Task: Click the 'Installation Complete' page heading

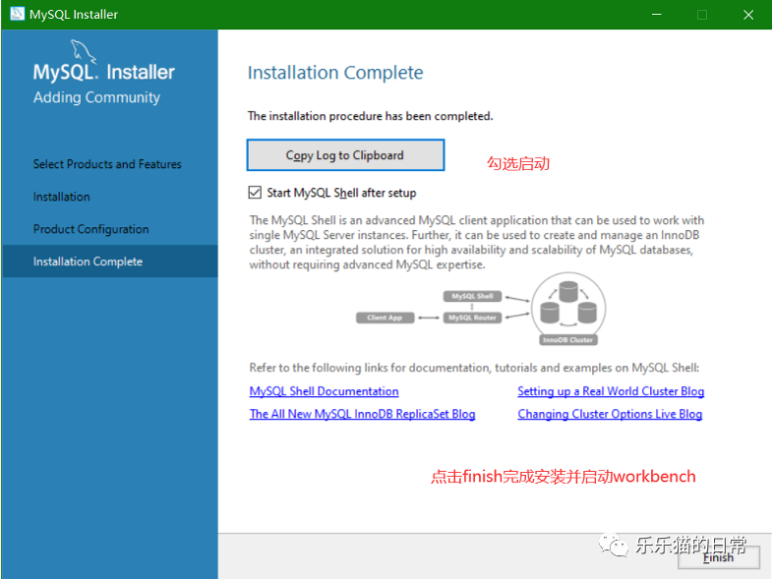Action: (x=335, y=73)
